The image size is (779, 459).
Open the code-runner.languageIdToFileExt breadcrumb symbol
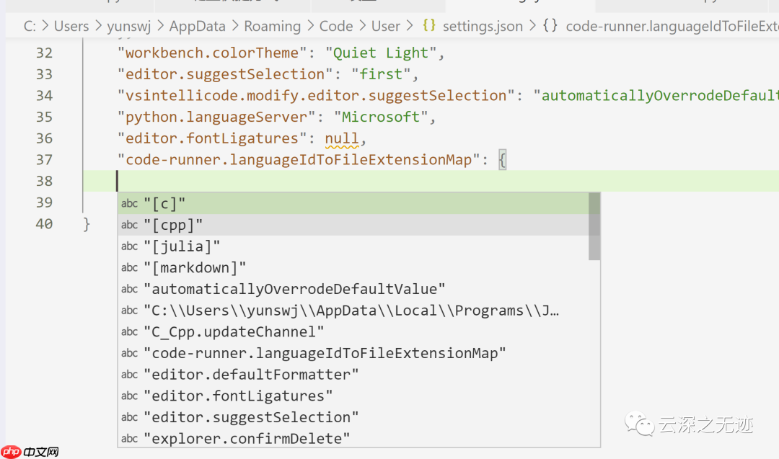pos(672,26)
